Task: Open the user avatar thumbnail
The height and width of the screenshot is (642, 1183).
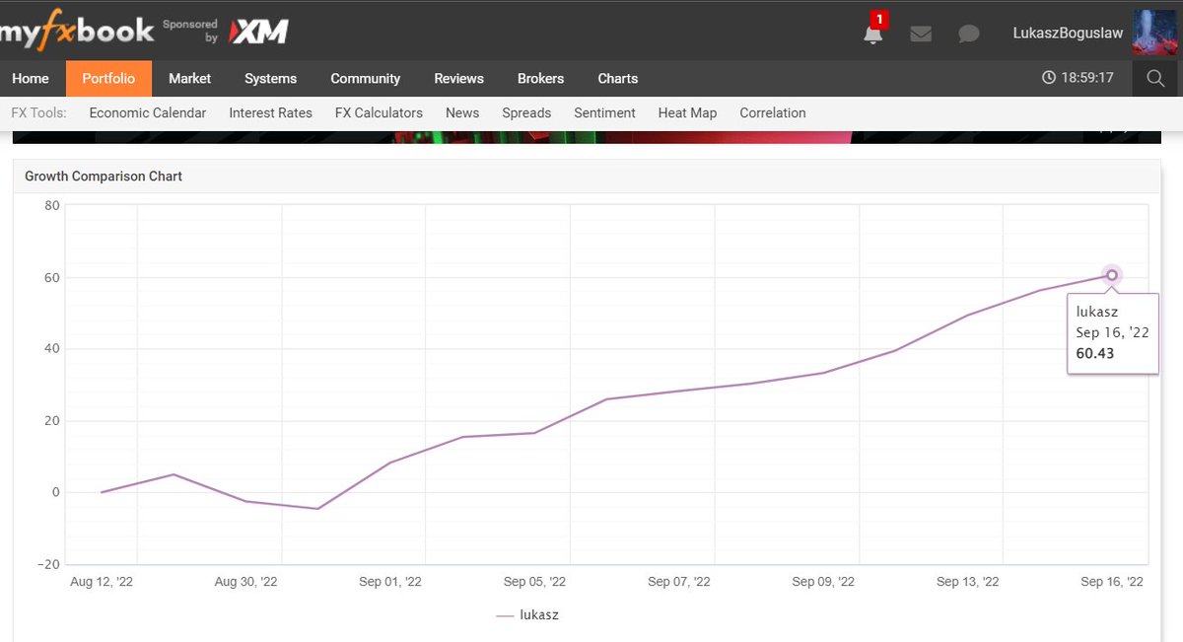Action: pos(1152,33)
